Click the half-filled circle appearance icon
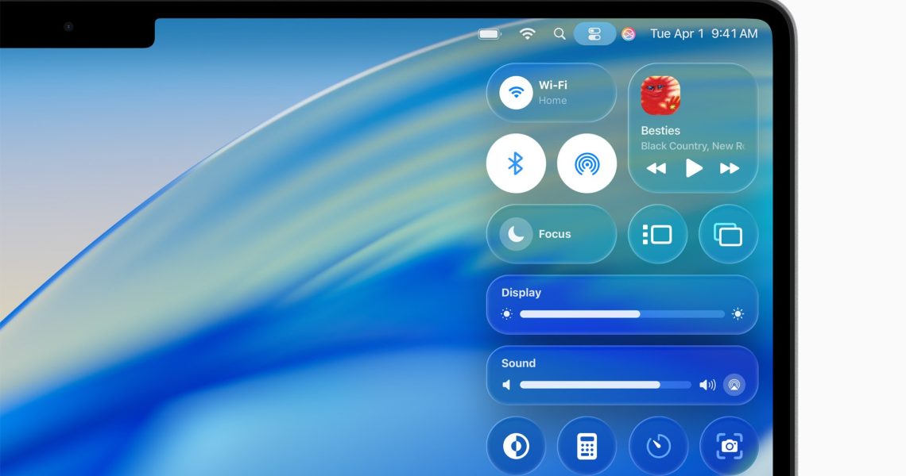 tap(516, 447)
